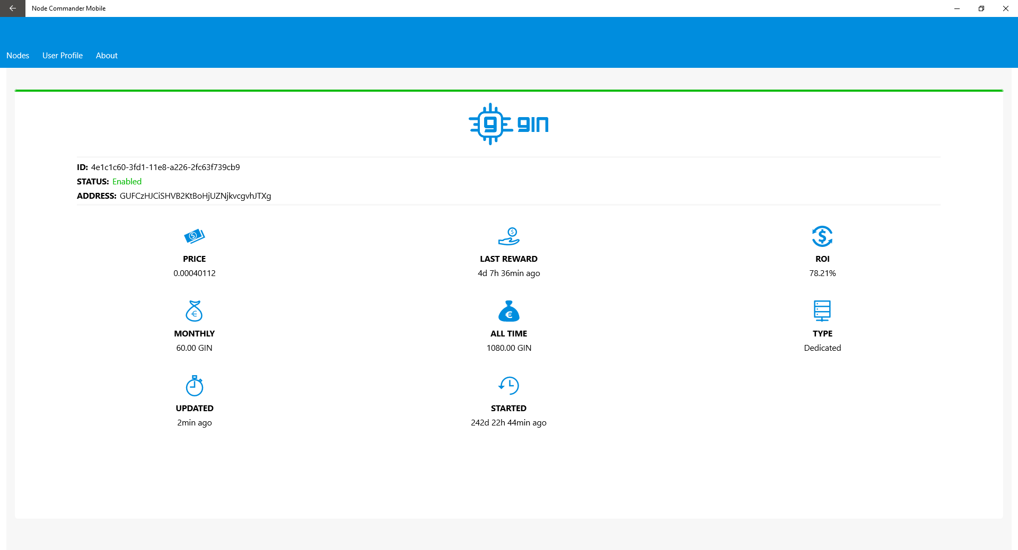
Task: Select the address GUFCzHJCiSHVB2KtBoHjUZNjkvcgvhJTXg
Action: pos(195,196)
